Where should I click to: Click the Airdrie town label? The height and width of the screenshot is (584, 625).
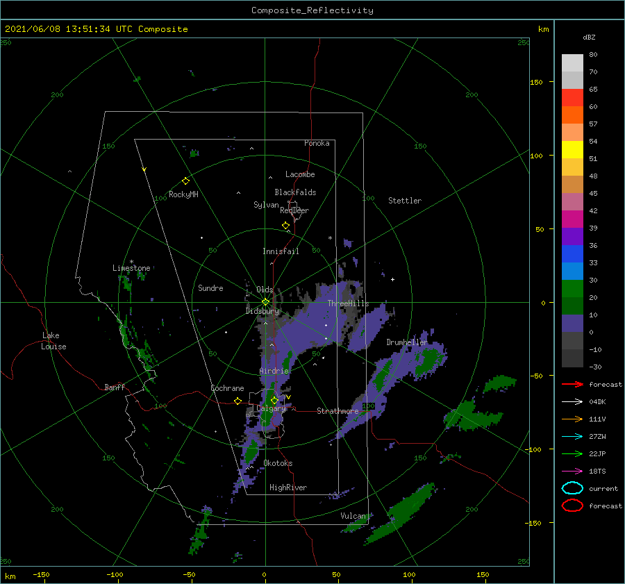(x=274, y=371)
